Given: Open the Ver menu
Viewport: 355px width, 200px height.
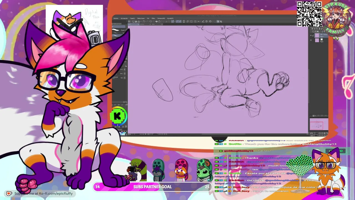Looking at the screenshot, I should 148,18.
